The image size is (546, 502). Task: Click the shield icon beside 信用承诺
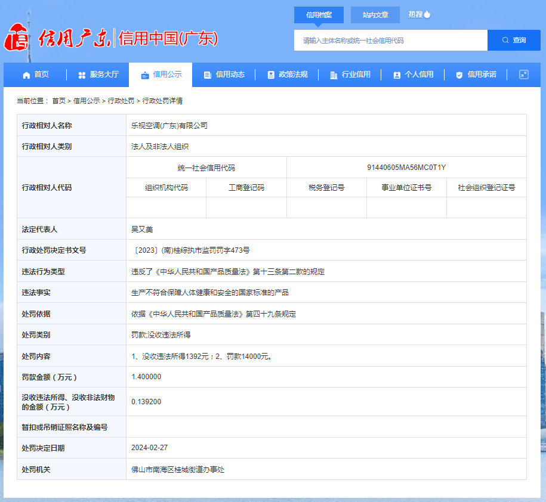[x=459, y=75]
